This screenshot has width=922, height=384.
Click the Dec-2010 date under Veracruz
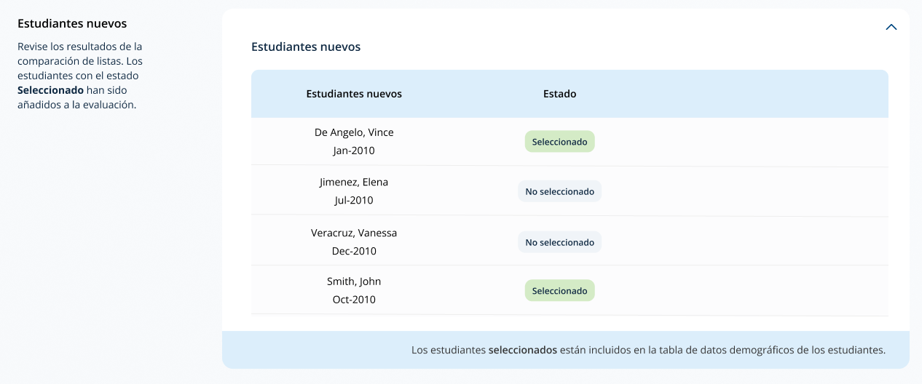[354, 251]
